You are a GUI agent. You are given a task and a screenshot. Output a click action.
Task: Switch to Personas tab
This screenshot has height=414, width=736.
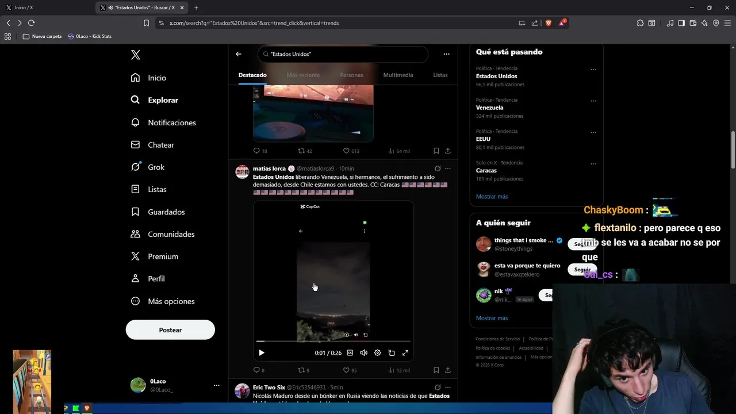(351, 75)
